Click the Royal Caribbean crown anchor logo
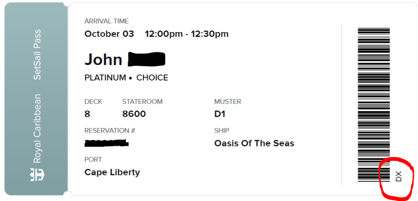The image size is (418, 201). point(37,175)
